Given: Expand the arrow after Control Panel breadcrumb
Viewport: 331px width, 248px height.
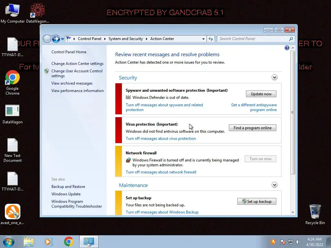Looking at the screenshot, I should click(105, 39).
